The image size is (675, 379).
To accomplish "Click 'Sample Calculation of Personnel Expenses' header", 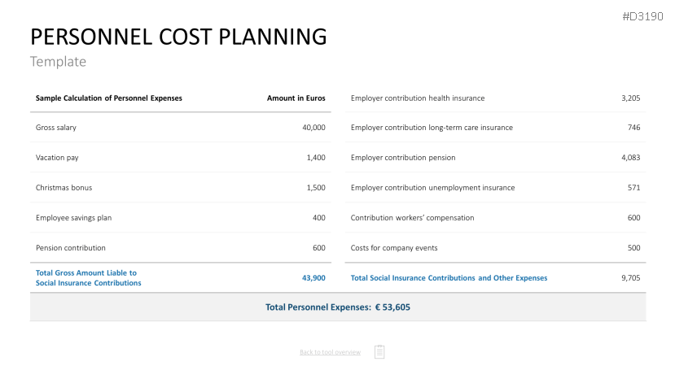I will point(109,98).
